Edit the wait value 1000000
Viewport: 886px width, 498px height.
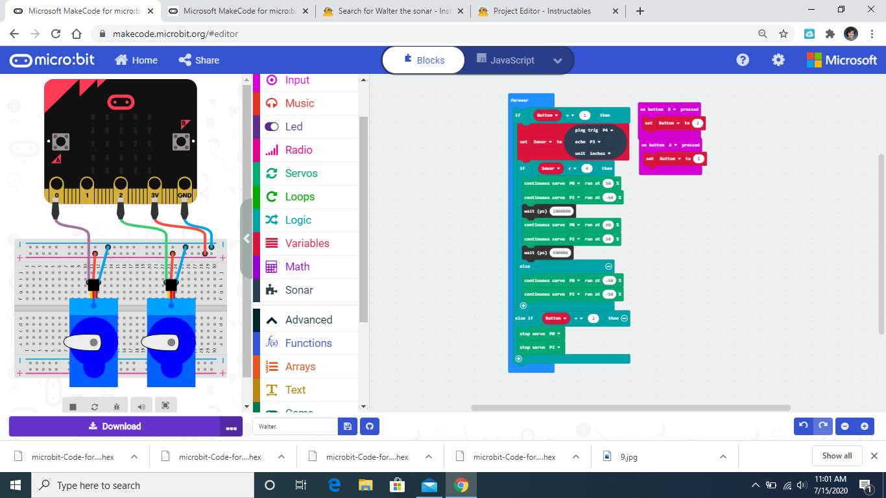point(562,211)
